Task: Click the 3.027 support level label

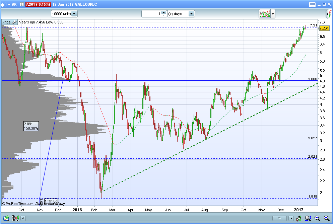Action: [x=312, y=138]
